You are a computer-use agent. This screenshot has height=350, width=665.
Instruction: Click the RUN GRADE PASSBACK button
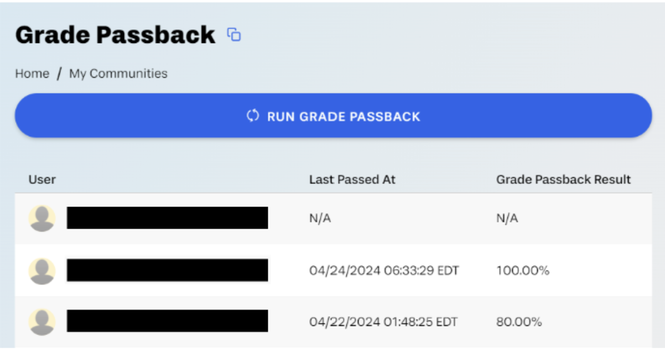(x=333, y=116)
